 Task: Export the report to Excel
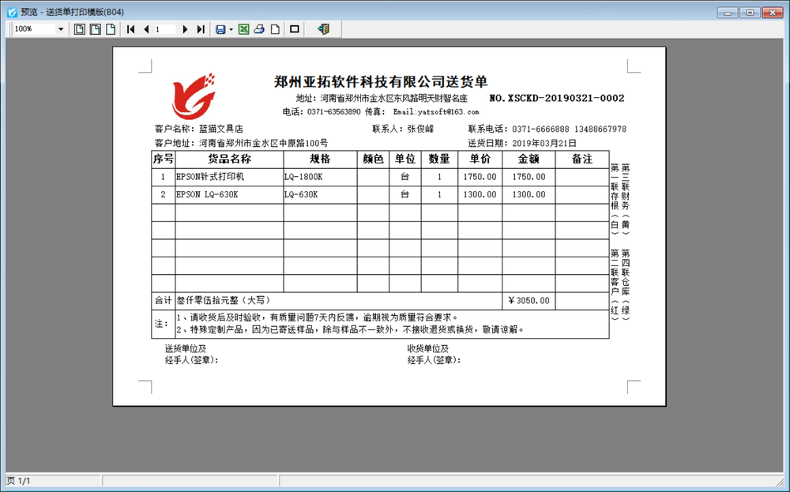pos(244,29)
